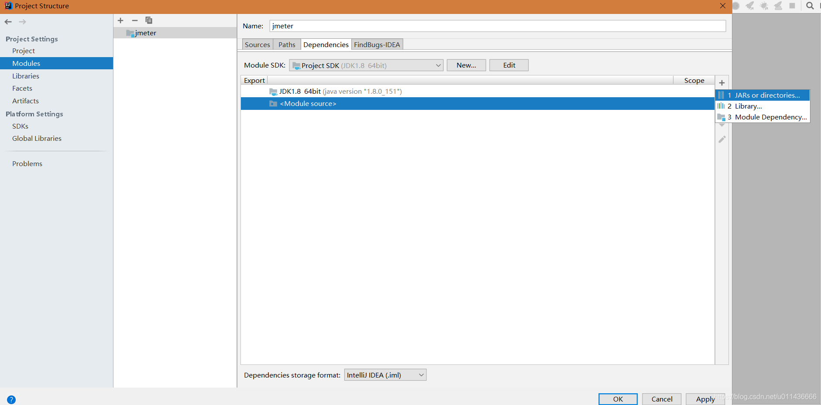Click Scope column header
Image resolution: width=821 pixels, height=405 pixels.
[694, 80]
